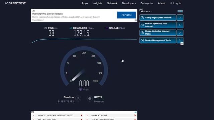Image resolution: width=214 pixels, height=120 pixels.
Task: Open the About menu
Action: (x=162, y=3)
